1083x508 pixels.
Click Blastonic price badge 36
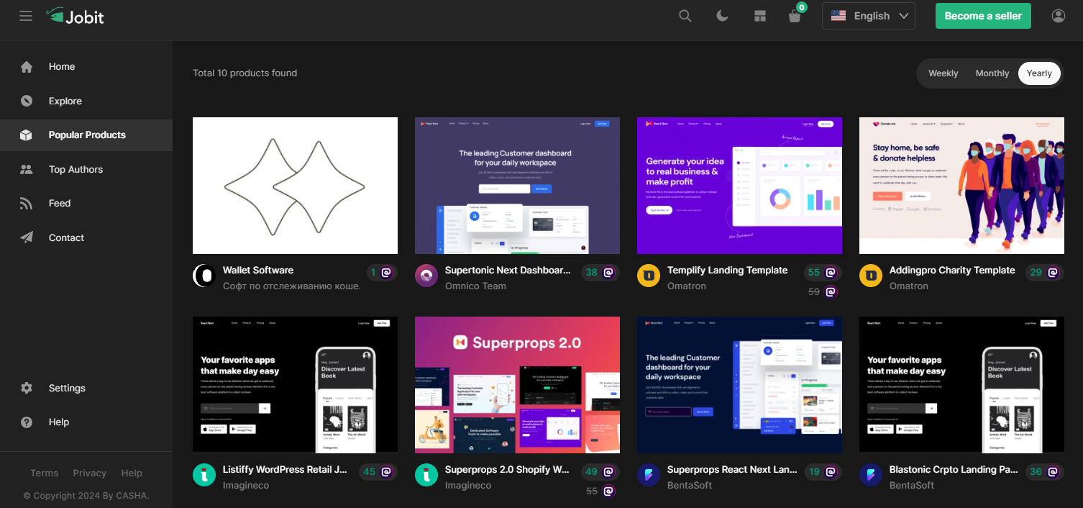pyautogui.click(x=1044, y=472)
